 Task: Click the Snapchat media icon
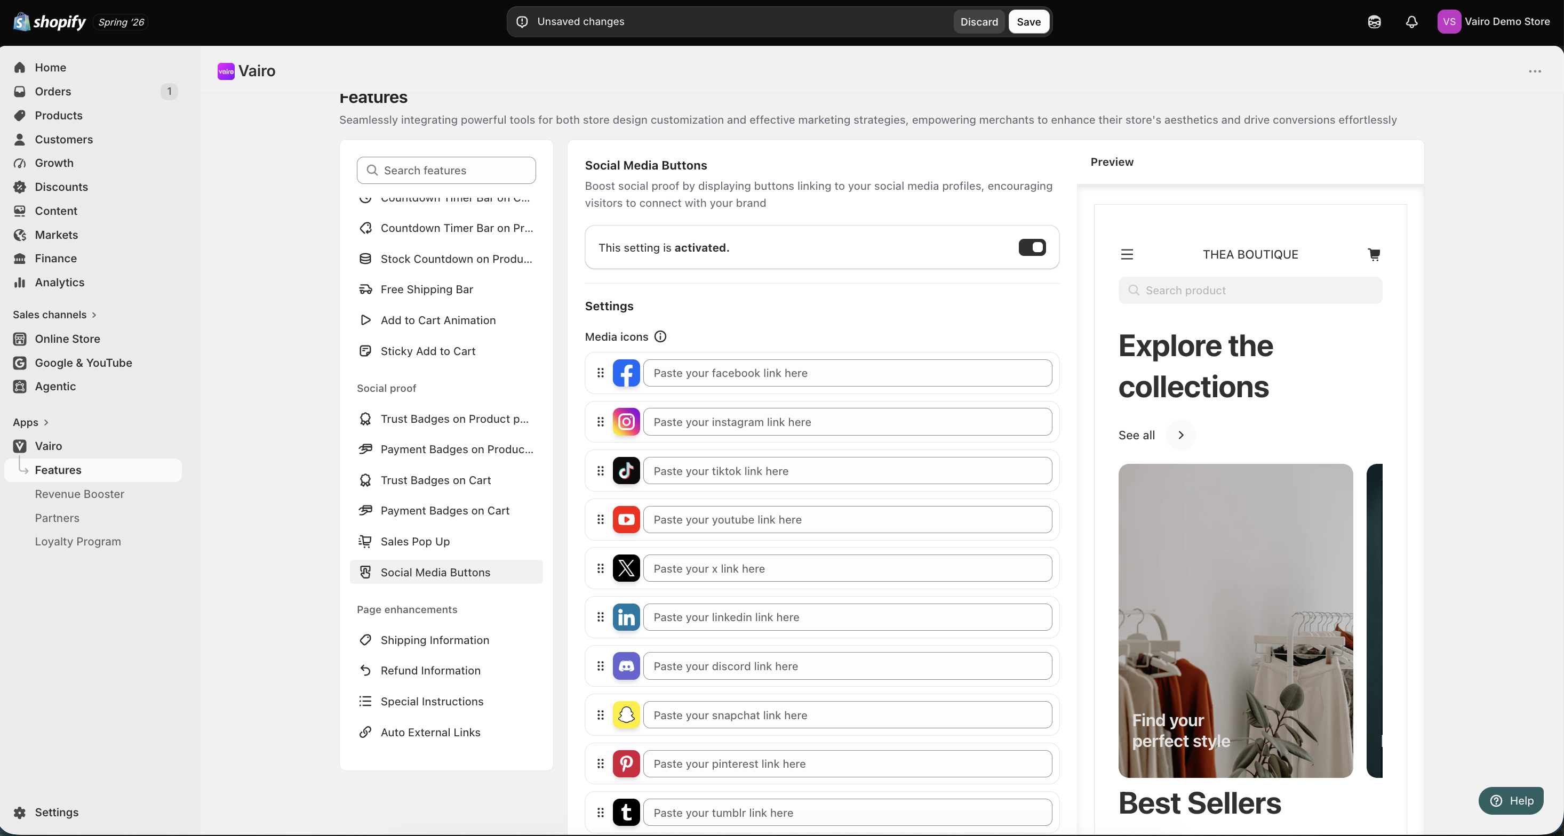click(x=626, y=716)
